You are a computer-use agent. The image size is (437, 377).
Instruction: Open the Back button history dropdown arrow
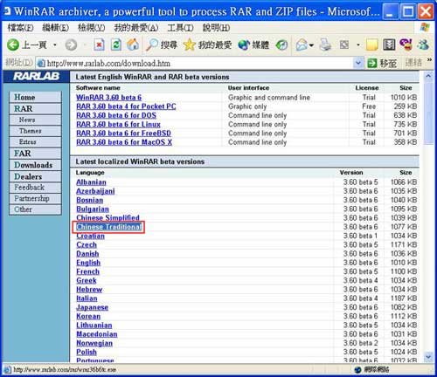click(x=55, y=45)
